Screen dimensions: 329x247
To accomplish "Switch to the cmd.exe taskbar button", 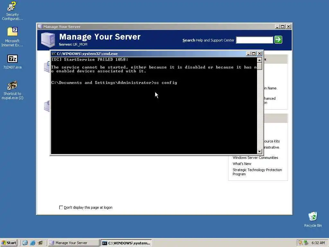I will click(126, 243).
